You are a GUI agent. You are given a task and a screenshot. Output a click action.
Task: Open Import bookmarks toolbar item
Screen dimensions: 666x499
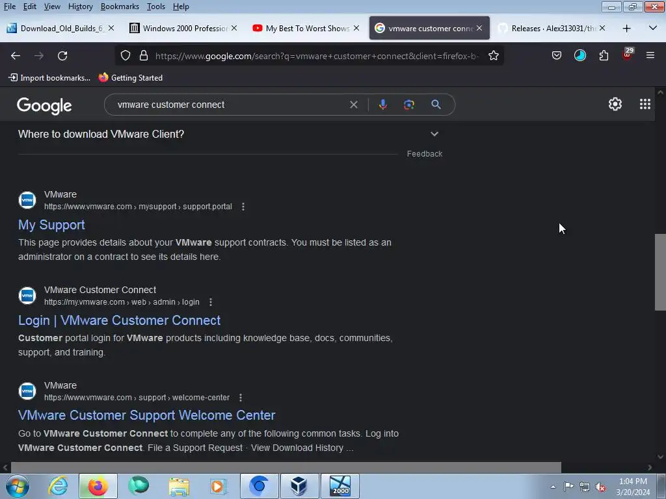pos(49,78)
